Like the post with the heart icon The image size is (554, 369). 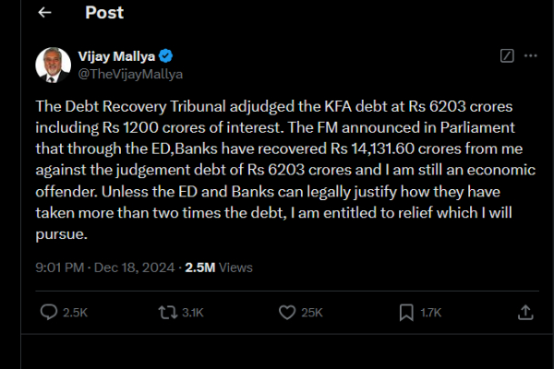click(x=286, y=312)
